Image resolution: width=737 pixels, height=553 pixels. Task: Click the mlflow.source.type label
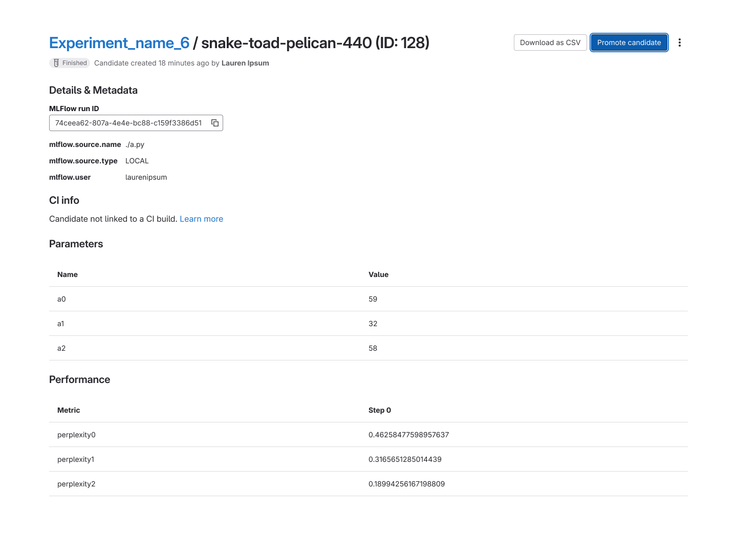pyautogui.click(x=83, y=161)
